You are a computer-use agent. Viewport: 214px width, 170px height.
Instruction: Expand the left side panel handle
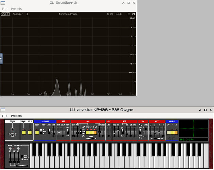[x=1, y=58]
